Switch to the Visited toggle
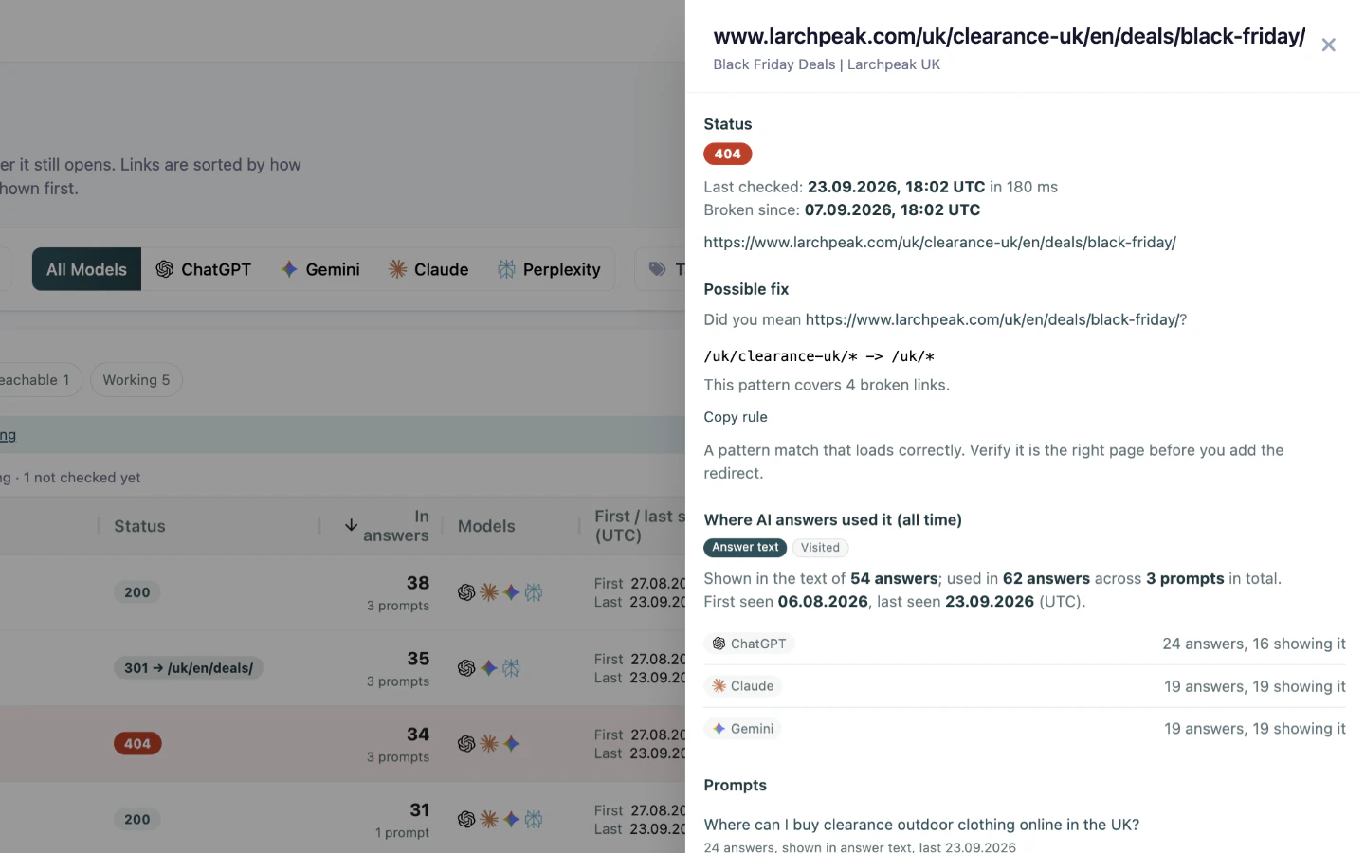This screenshot has height=853, width=1365. [820, 548]
